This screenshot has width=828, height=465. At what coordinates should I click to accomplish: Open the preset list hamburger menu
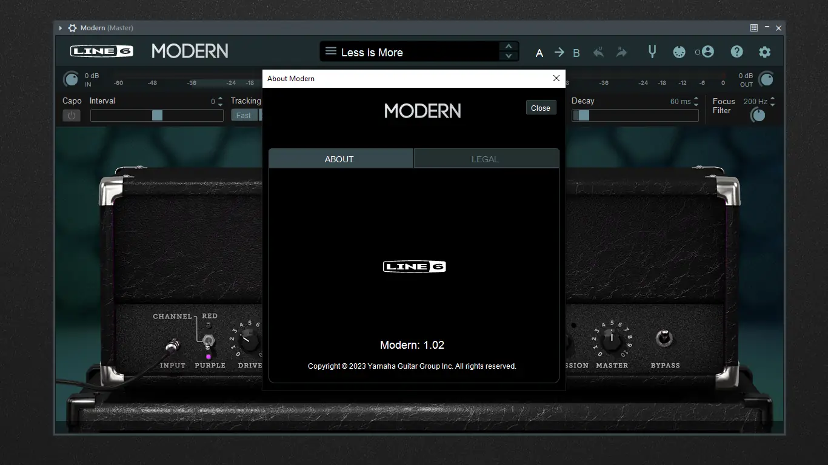click(331, 51)
